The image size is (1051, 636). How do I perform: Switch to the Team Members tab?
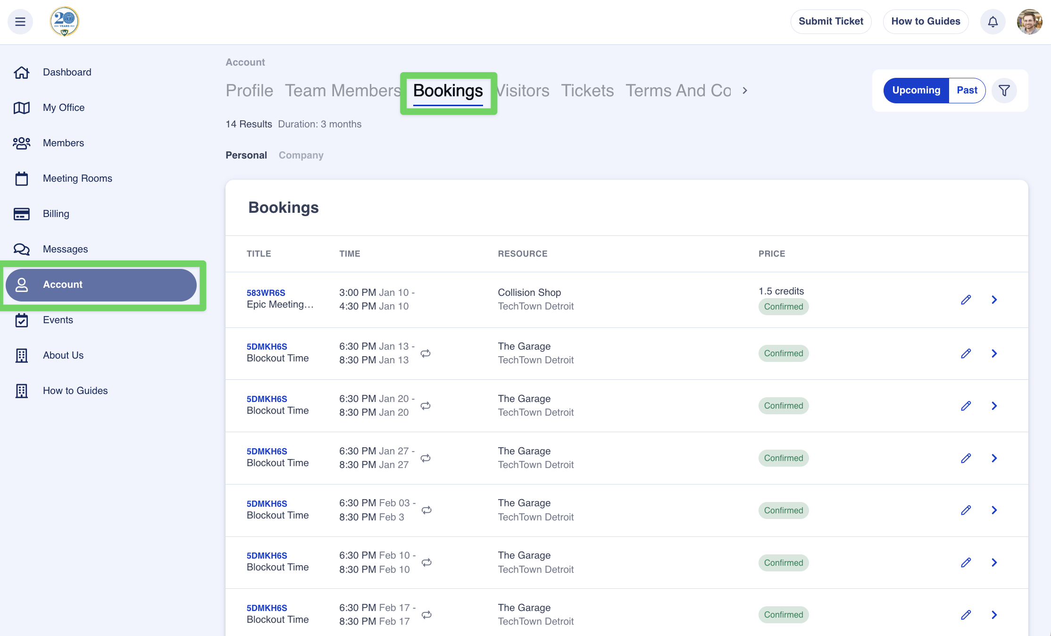point(342,91)
